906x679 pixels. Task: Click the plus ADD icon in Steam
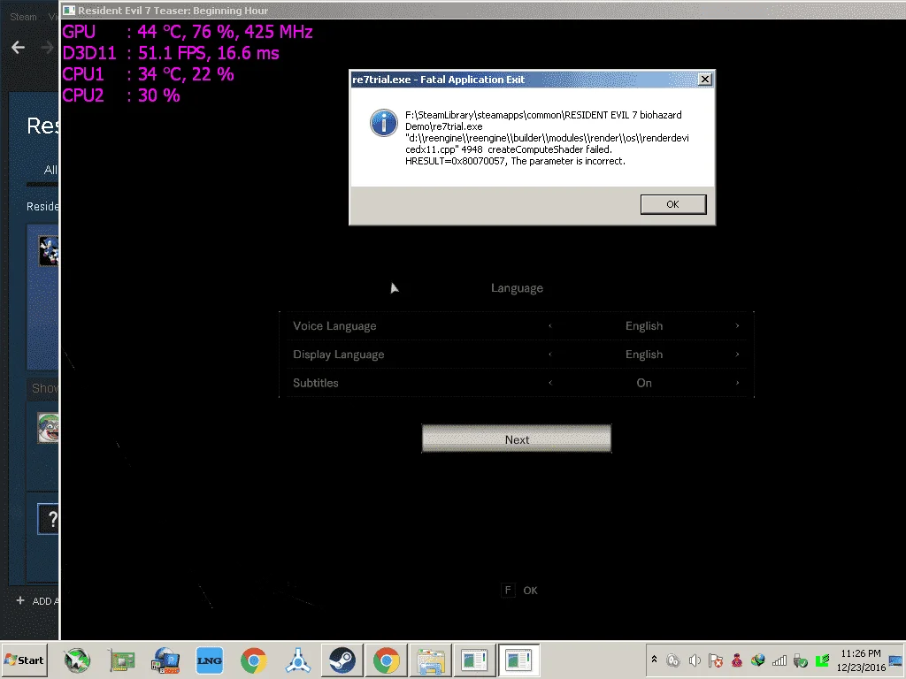[x=20, y=600]
